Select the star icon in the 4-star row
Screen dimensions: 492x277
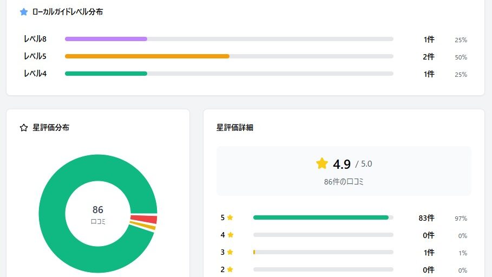(230, 235)
